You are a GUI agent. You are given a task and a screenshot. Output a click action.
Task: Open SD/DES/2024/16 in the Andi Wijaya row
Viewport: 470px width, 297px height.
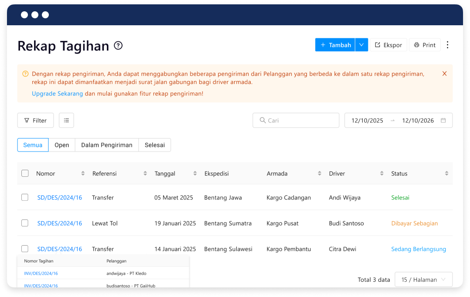click(x=60, y=198)
